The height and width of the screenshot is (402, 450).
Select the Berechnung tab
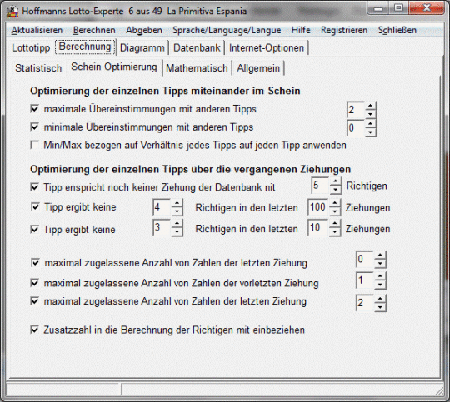coord(85,47)
